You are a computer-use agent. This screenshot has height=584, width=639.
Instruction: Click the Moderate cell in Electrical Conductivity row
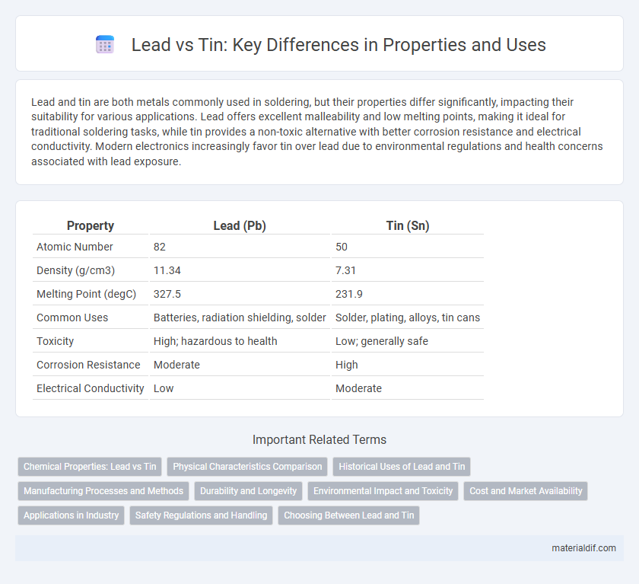pos(408,388)
